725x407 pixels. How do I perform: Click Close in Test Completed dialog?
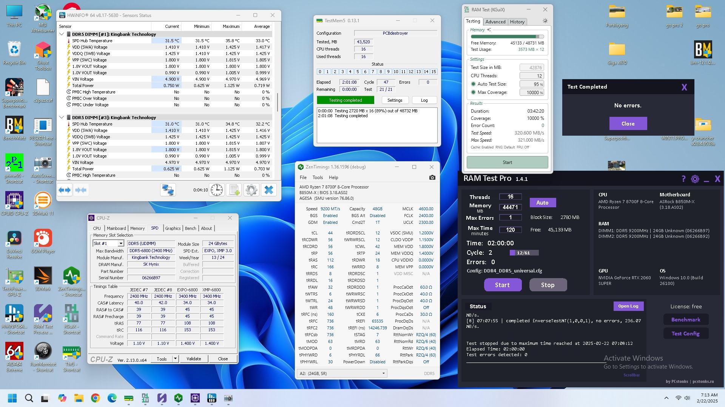[628, 124]
